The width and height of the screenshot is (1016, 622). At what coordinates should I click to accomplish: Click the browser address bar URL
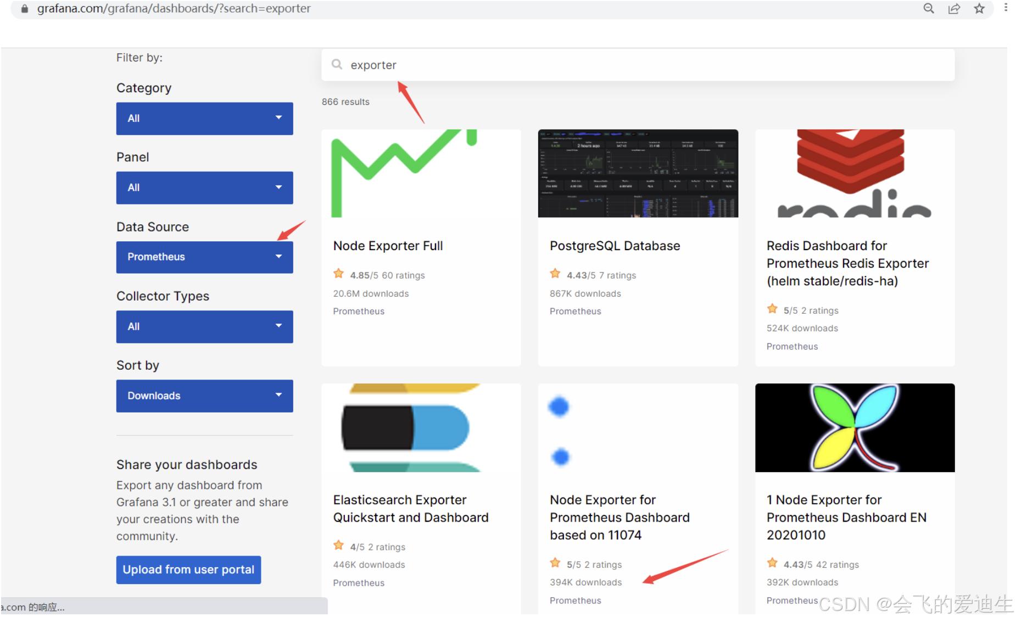click(174, 8)
